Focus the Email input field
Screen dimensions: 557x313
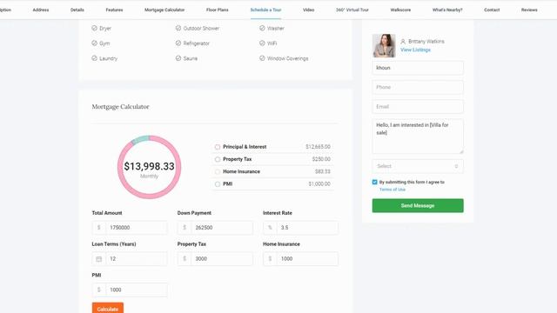(418, 106)
